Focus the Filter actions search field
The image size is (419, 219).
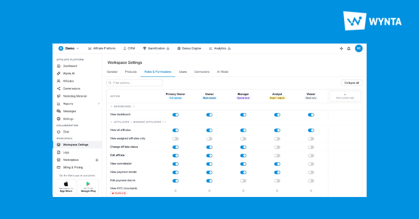click(135, 83)
